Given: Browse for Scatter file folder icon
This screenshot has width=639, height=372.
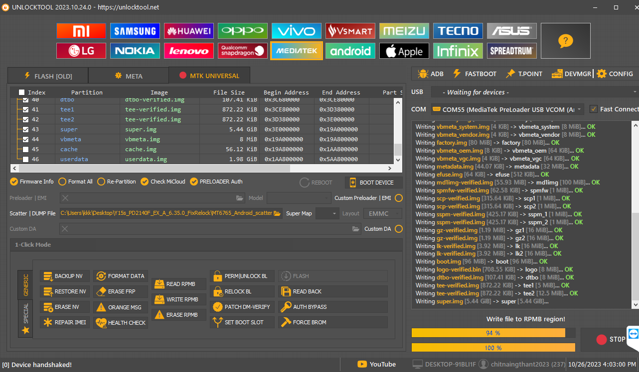Looking at the screenshot, I should [277, 213].
